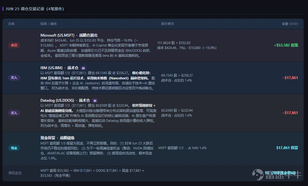Select the 方向 column header
The width and height of the screenshot is (308, 186).
[x=11, y=24]
